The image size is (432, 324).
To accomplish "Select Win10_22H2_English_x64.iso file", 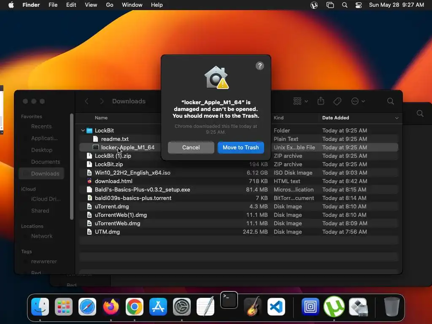I will 132,173.
